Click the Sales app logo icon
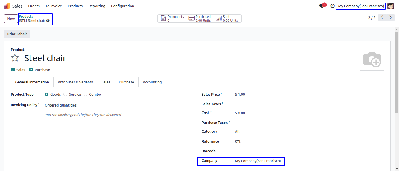399x171 pixels. click(7, 6)
